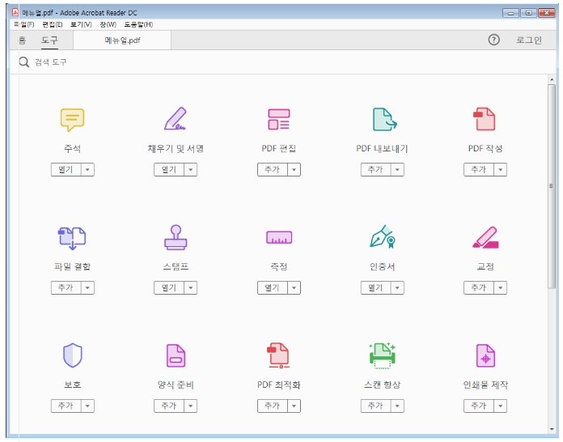Screen dimensions: 563x442
Task: Click the PDF 내보내기 document icon
Action: point(384,119)
